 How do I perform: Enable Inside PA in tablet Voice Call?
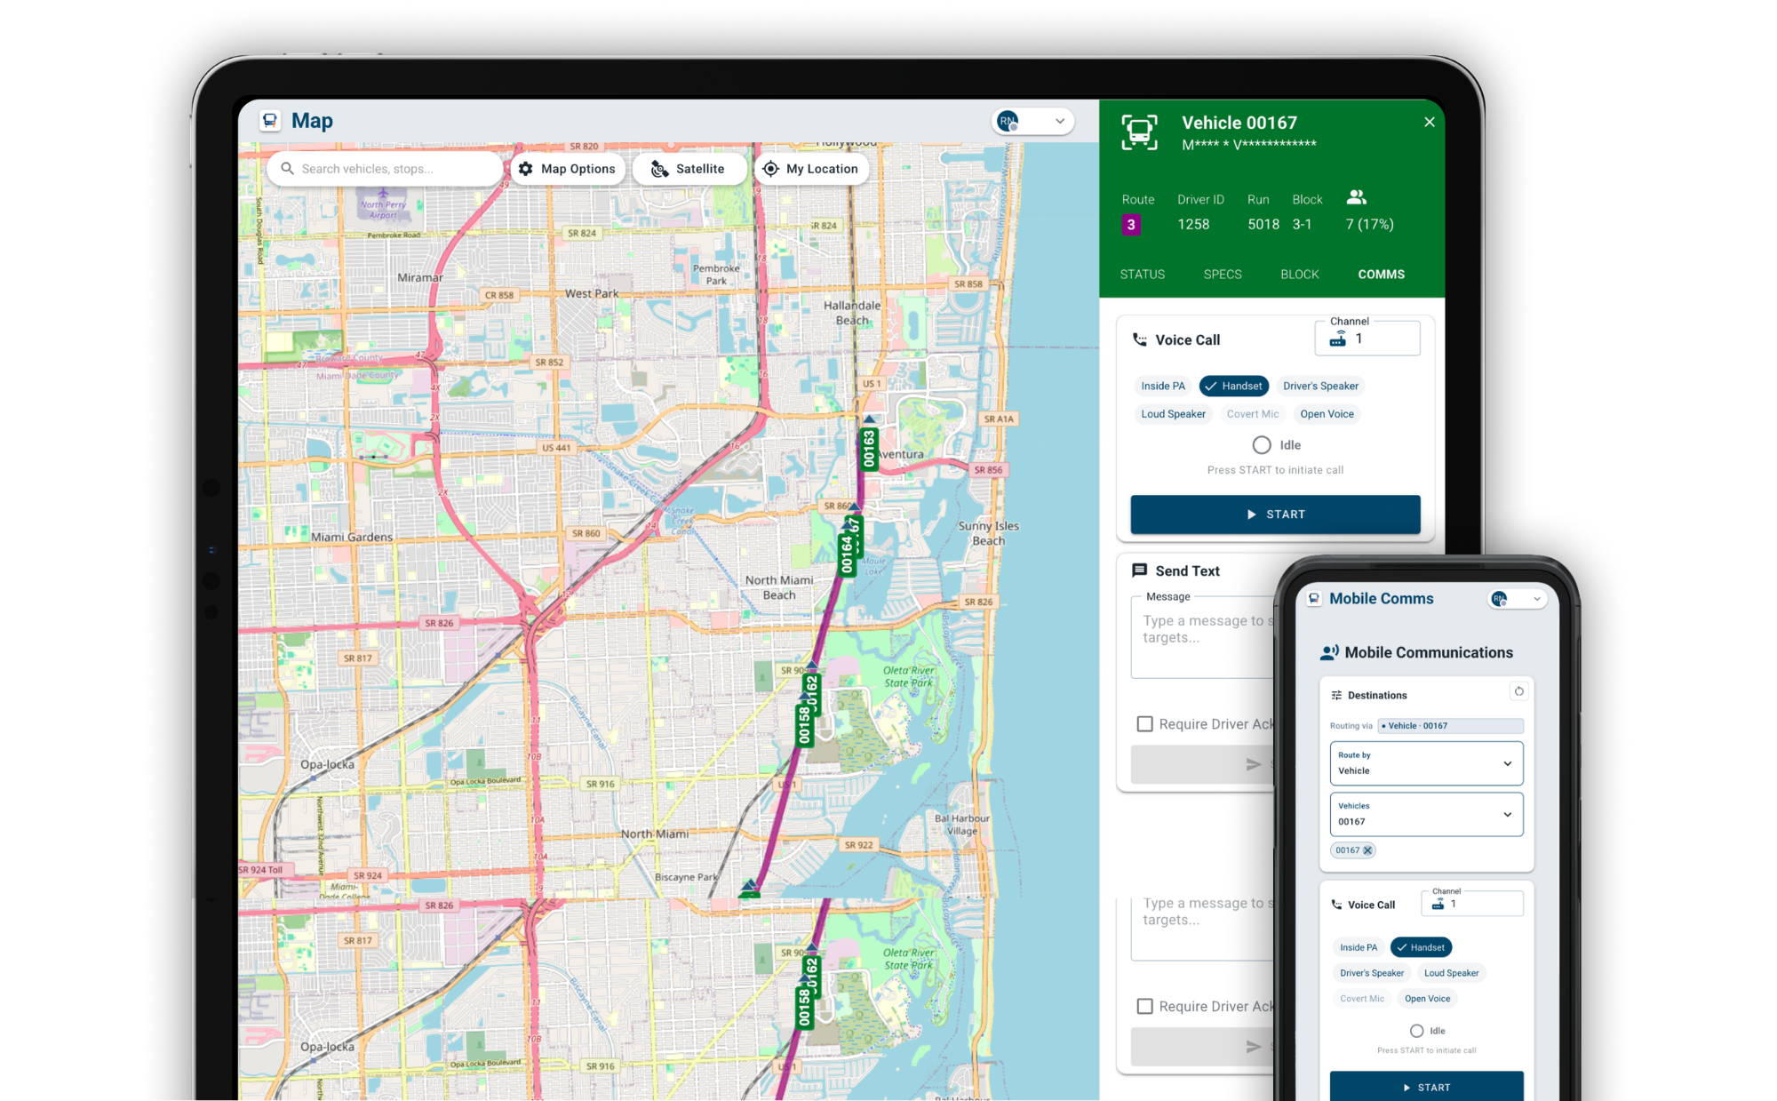click(x=1163, y=386)
